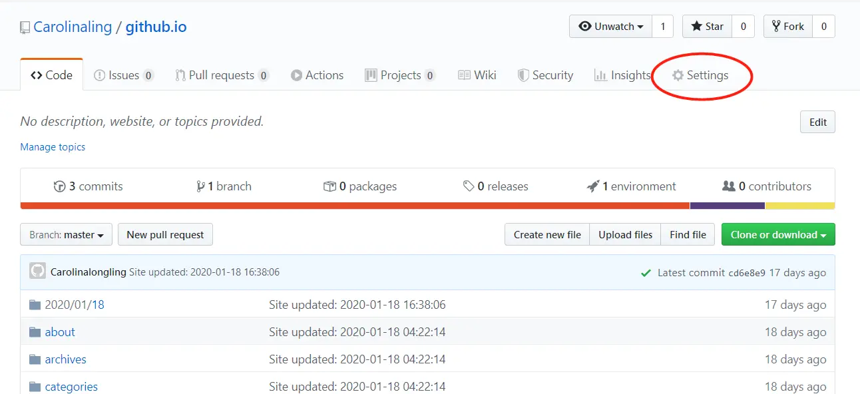Open the Unwatch dropdown button
Viewport: 860px width, 394px height.
(610, 27)
